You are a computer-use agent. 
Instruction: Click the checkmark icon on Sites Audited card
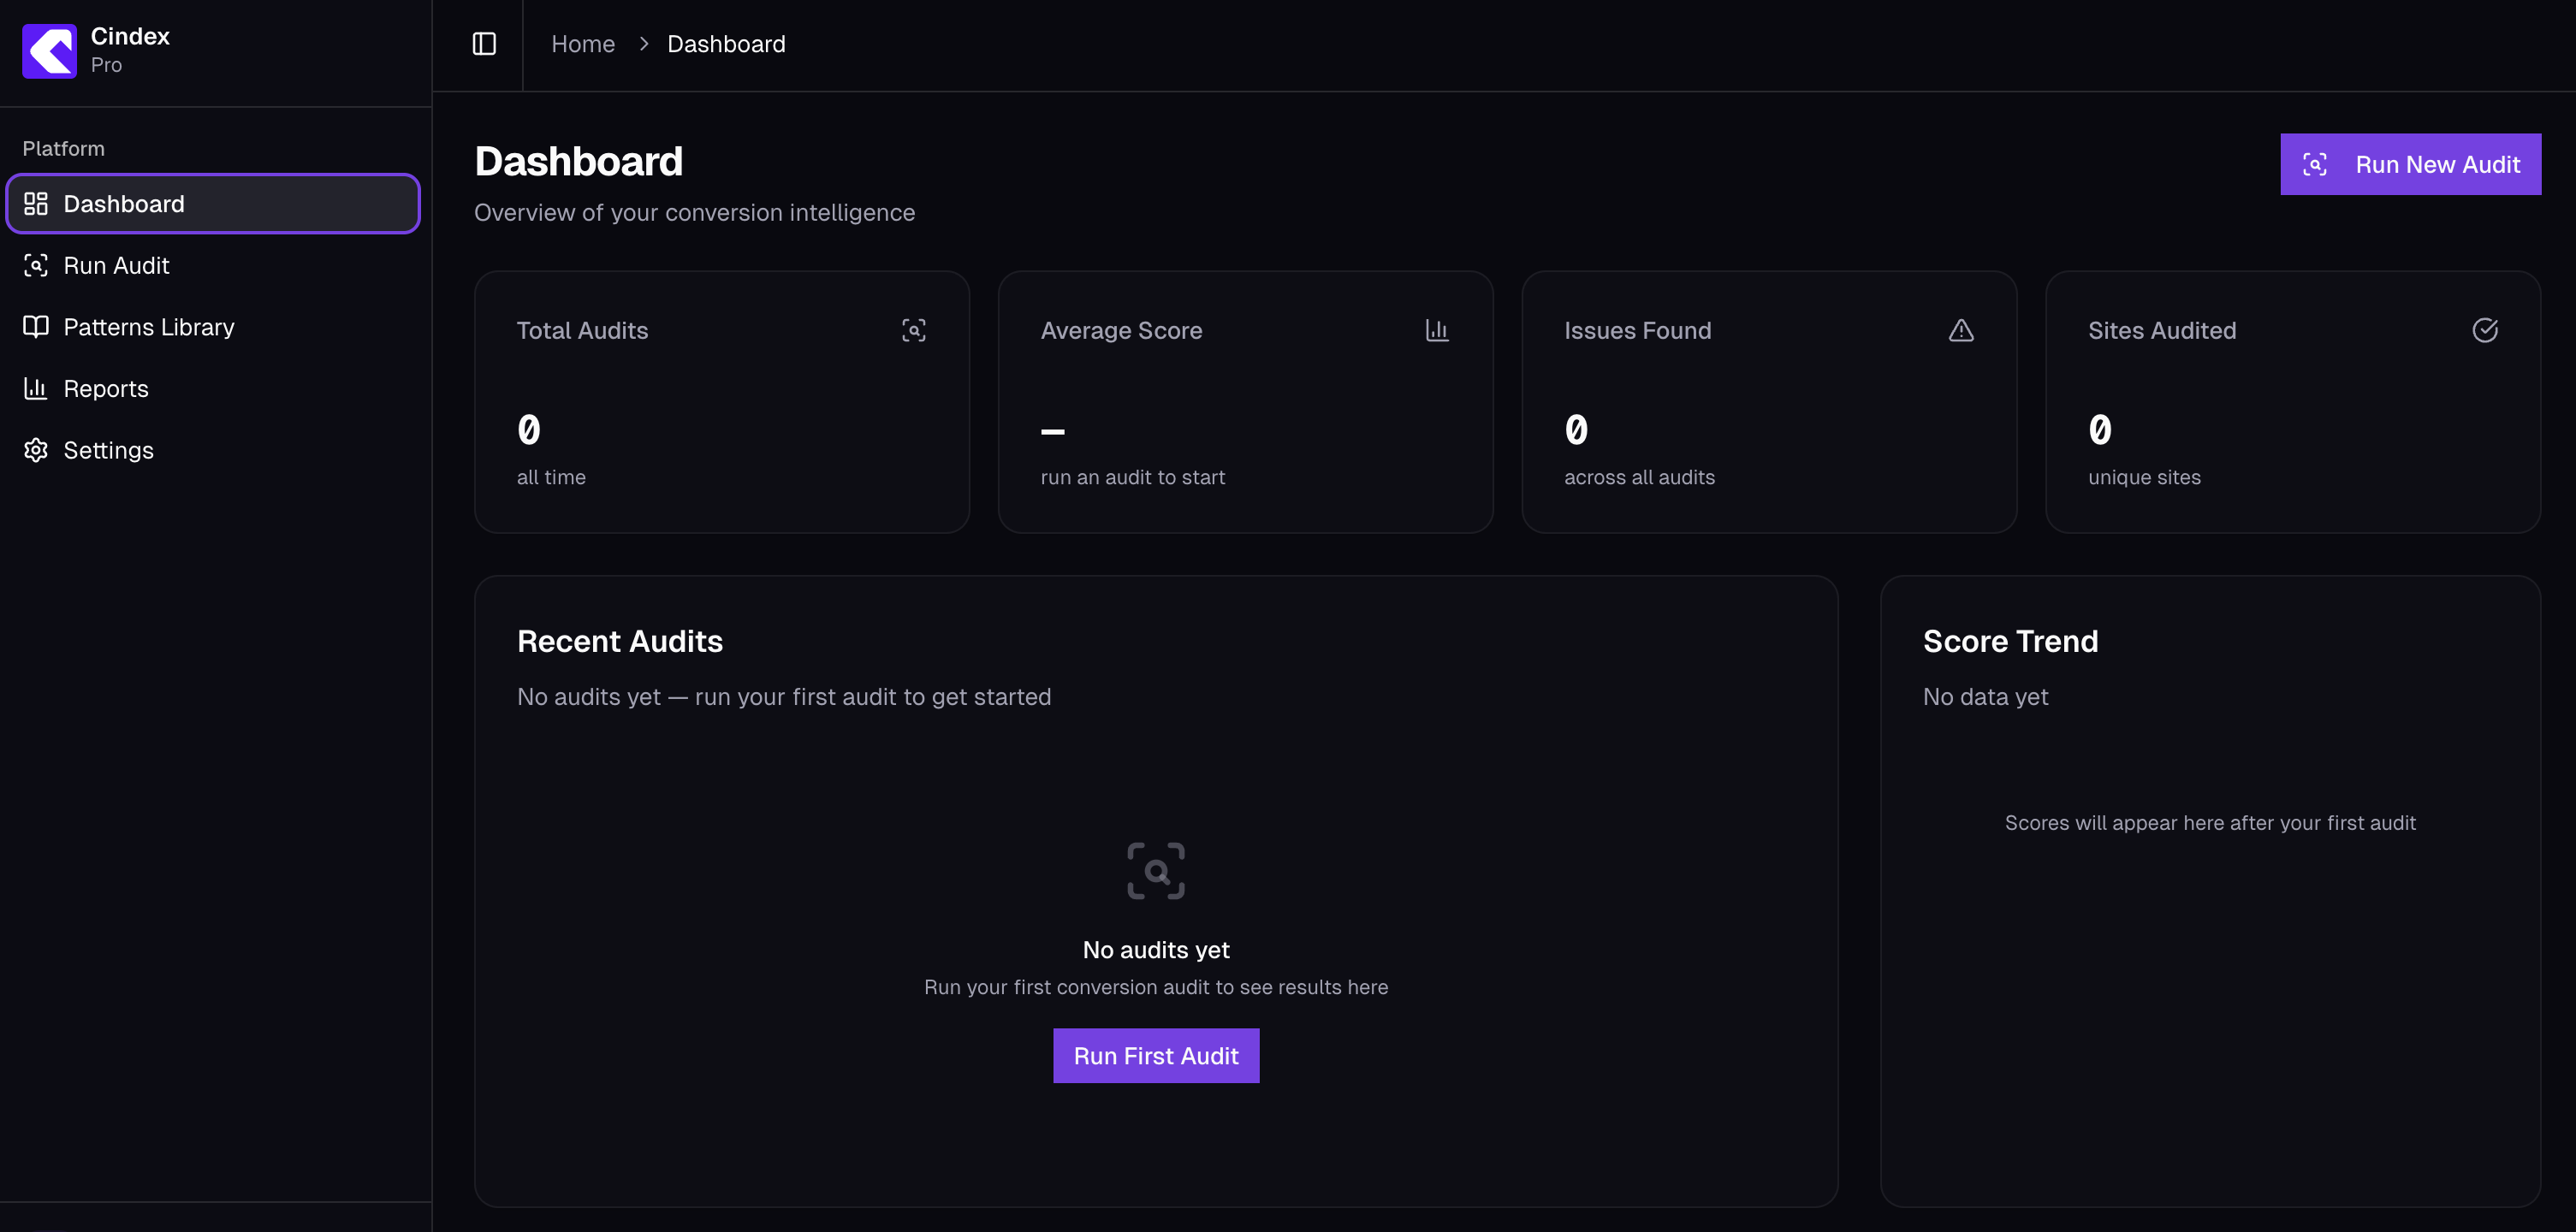pos(2487,330)
